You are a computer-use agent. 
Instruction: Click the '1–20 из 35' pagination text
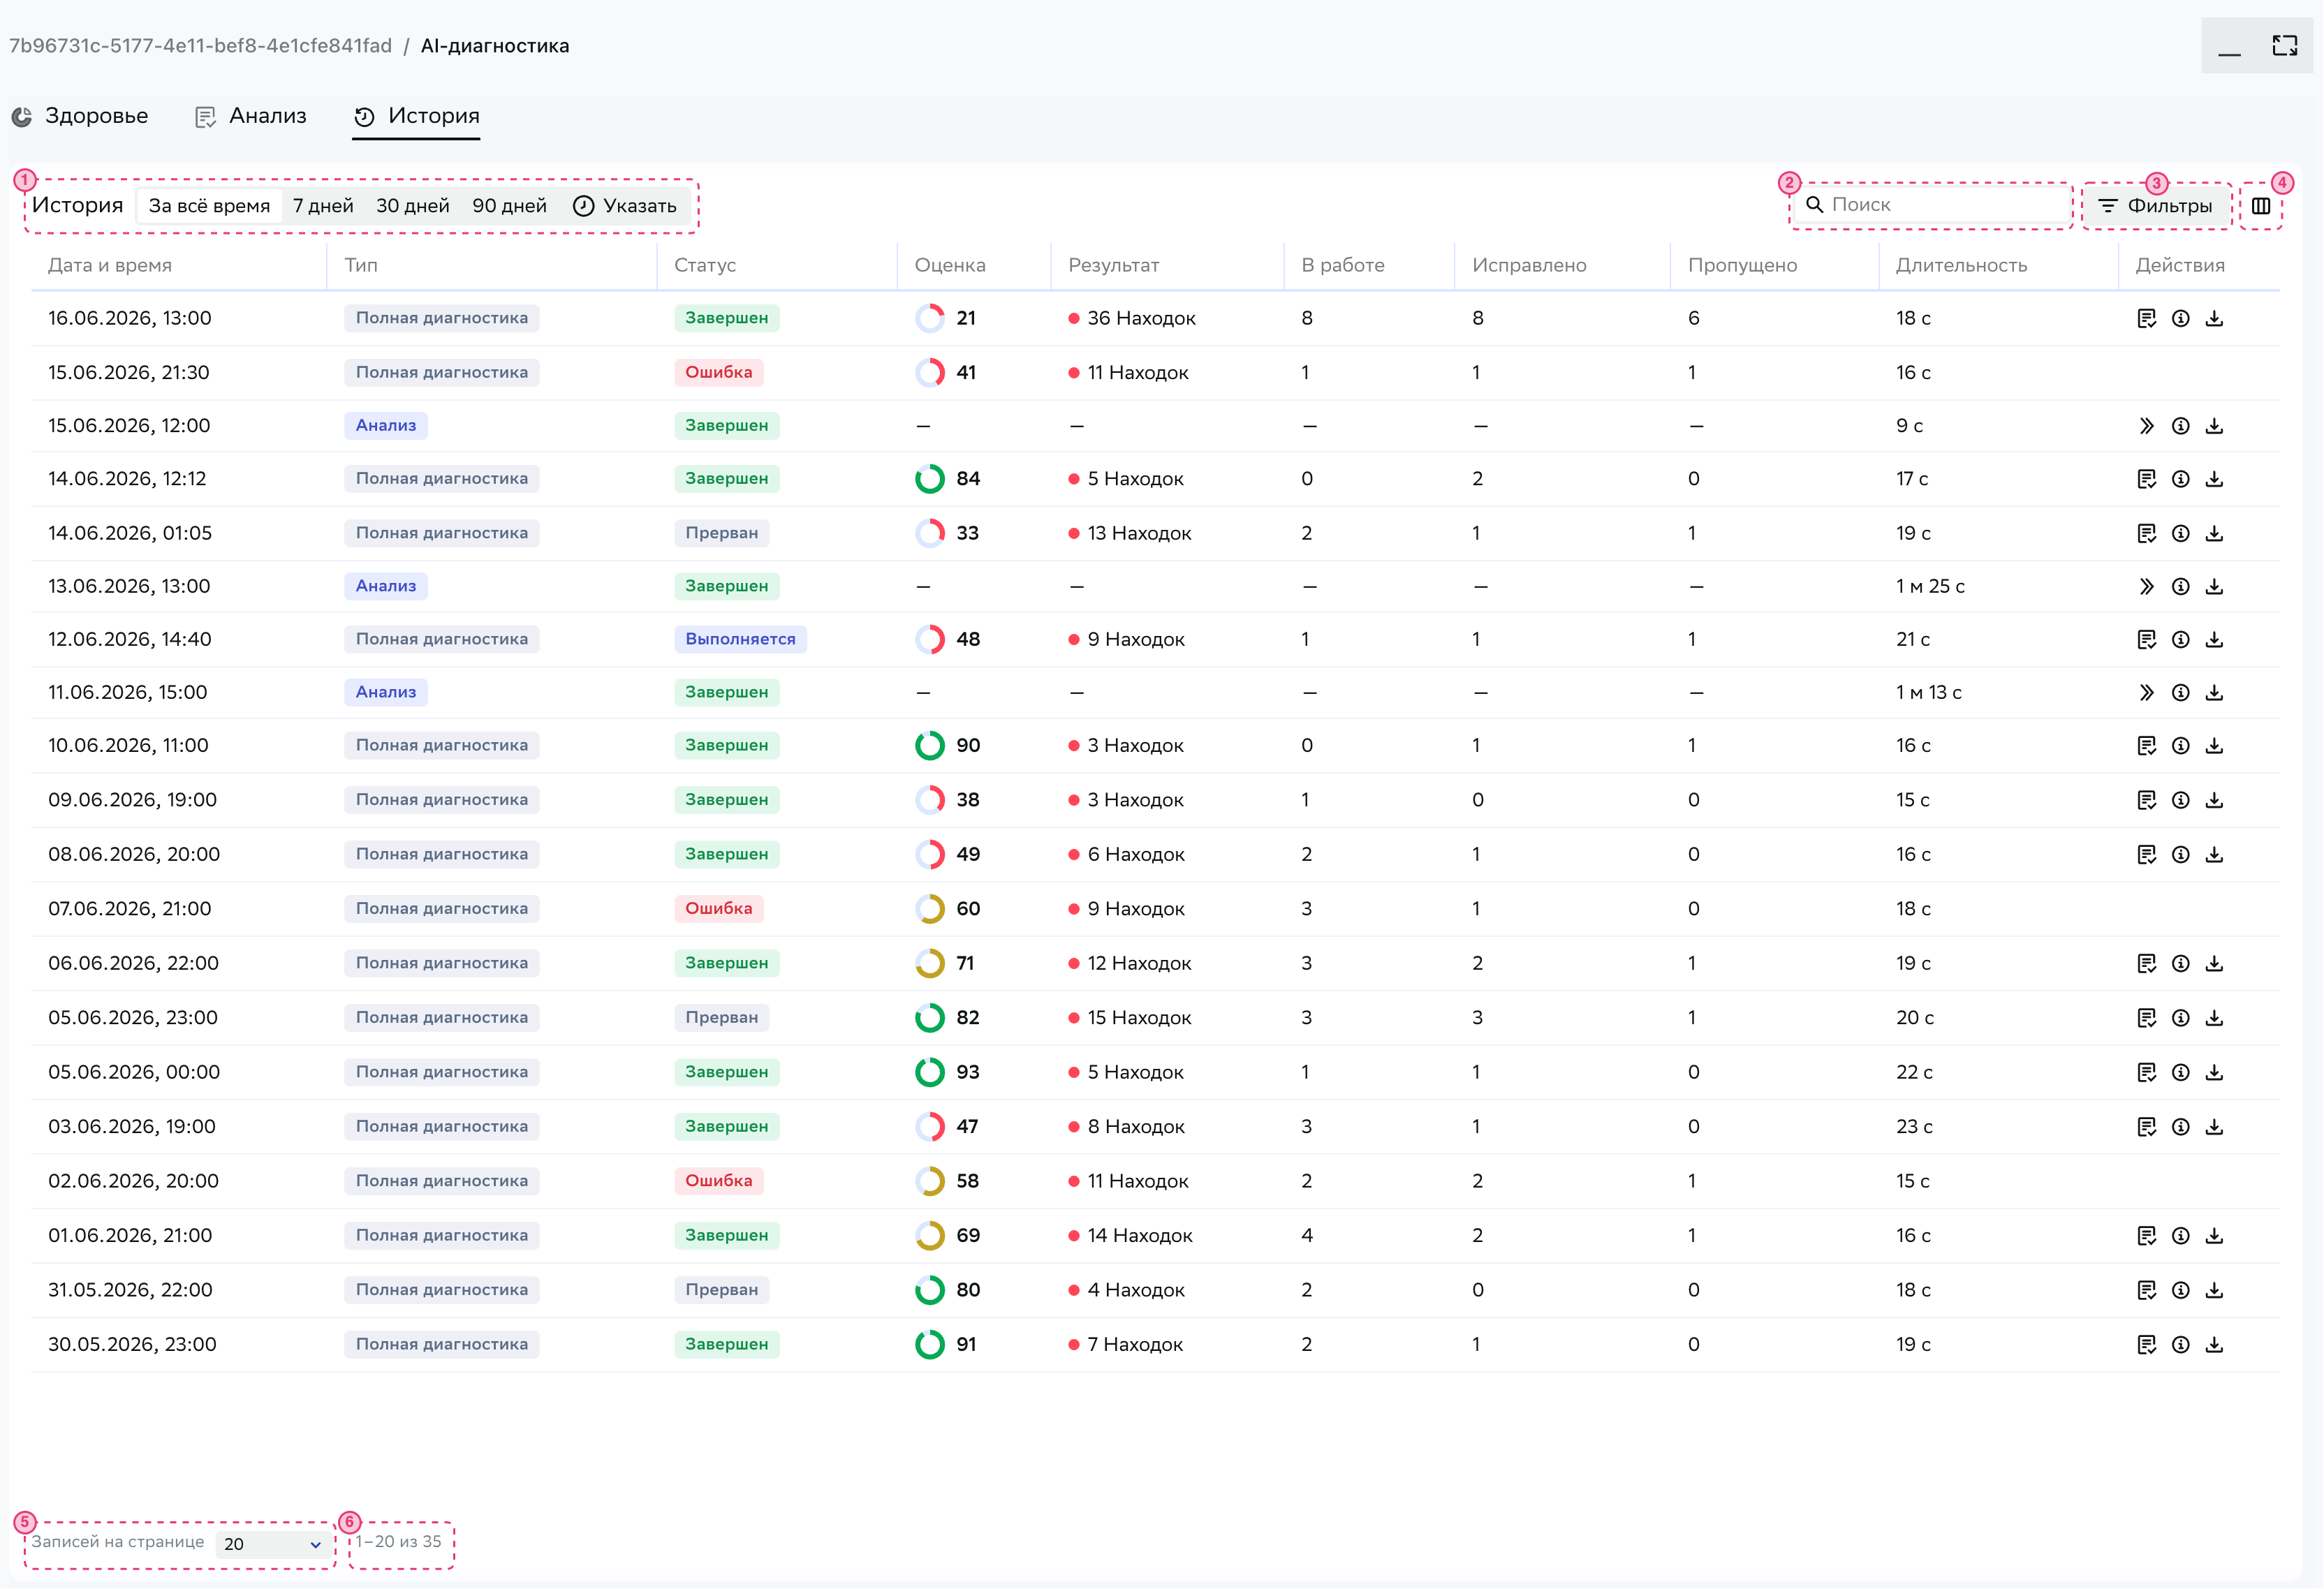398,1542
